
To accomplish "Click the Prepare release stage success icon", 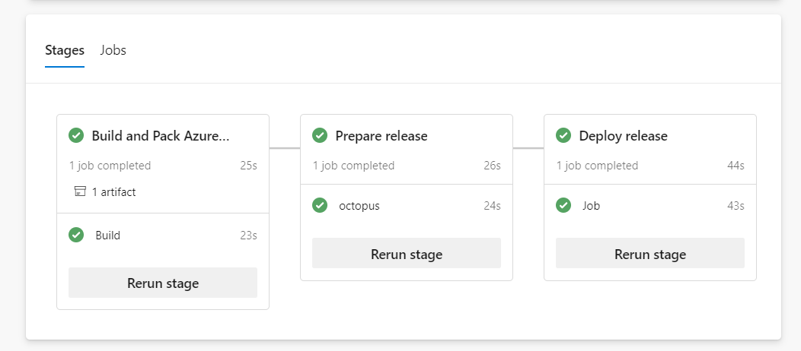I will 320,136.
